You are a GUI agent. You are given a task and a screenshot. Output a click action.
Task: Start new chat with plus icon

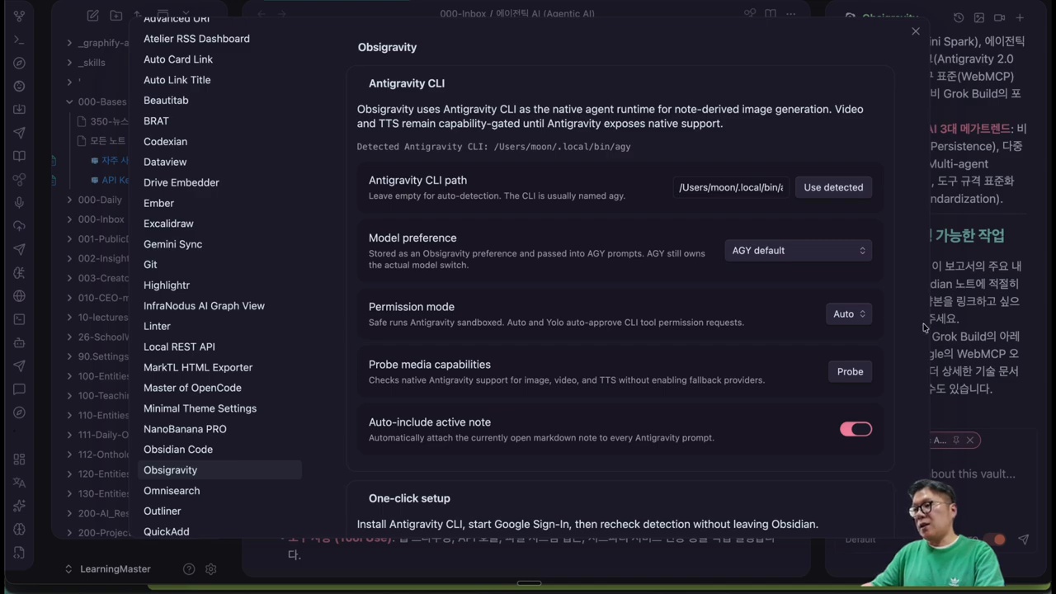click(x=1020, y=17)
